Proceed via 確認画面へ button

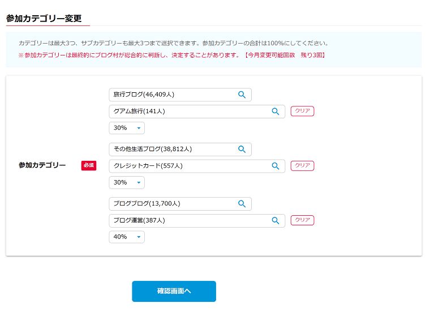click(174, 291)
